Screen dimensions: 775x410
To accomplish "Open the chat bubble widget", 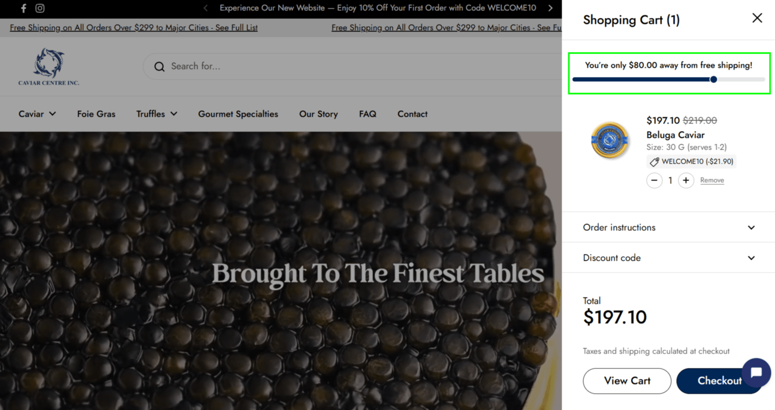I will tap(756, 372).
